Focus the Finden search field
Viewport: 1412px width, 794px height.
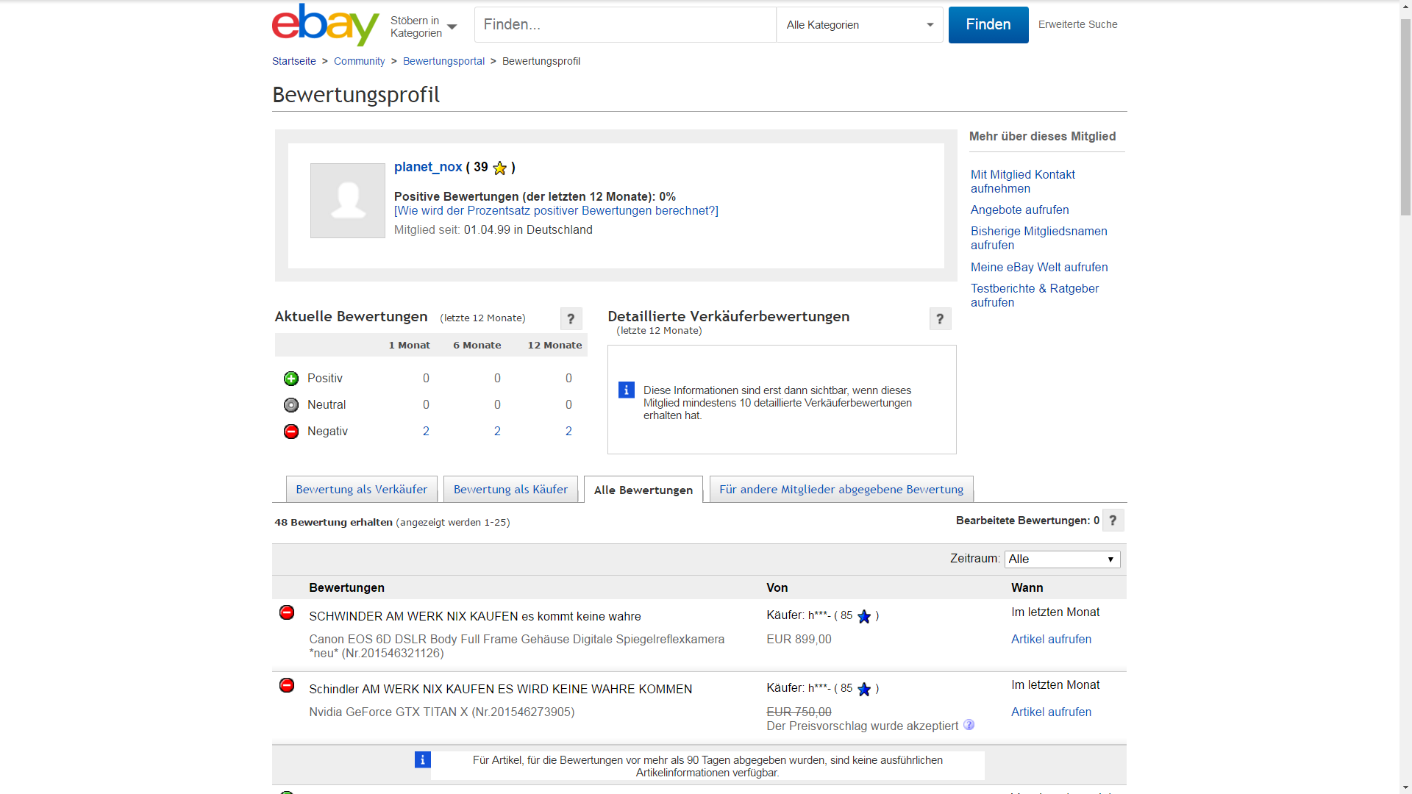click(x=625, y=25)
